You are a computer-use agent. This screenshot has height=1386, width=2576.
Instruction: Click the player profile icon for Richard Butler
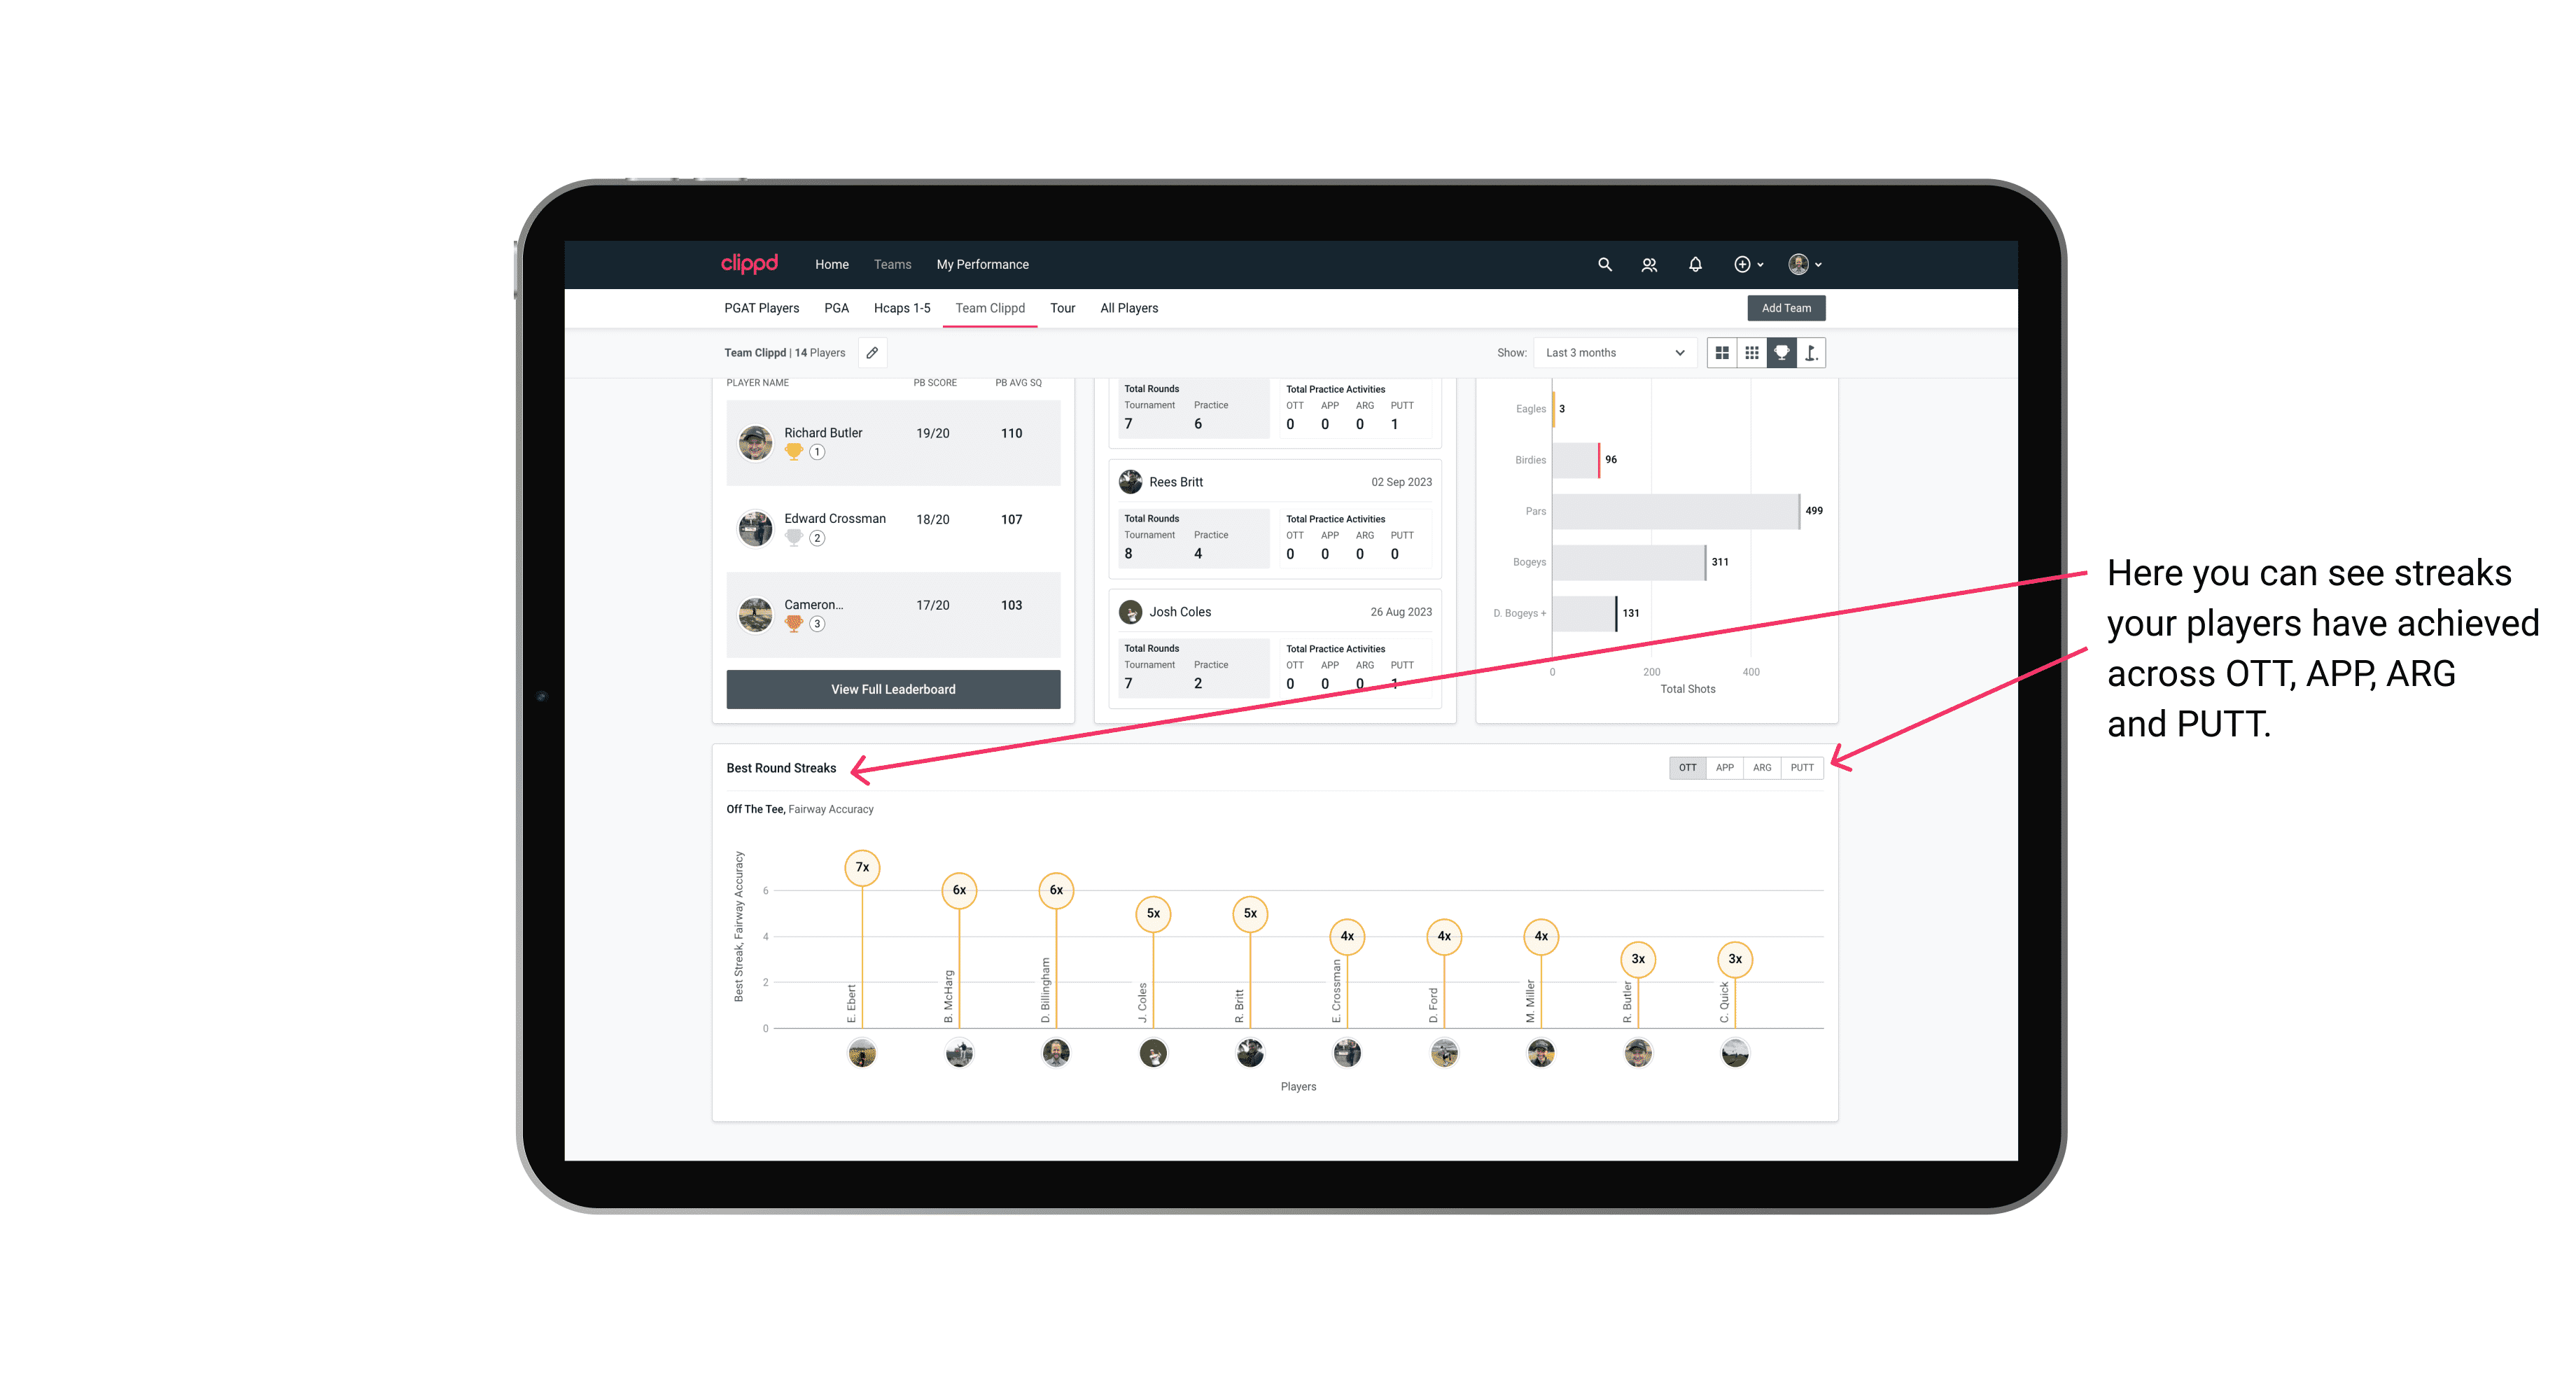pyautogui.click(x=756, y=440)
